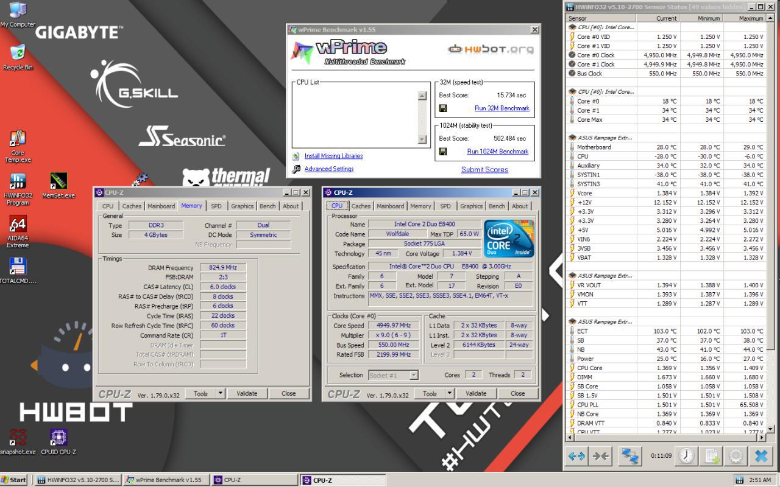Screen dimensions: 780x487
Task: Click the DRAM Frequency value 824.9 MHz
Action: click(223, 267)
